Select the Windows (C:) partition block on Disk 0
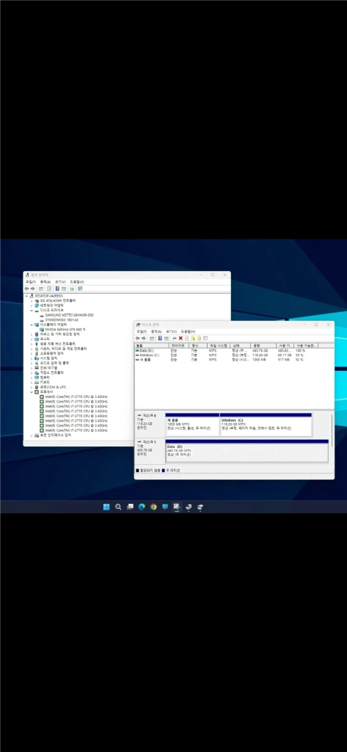The width and height of the screenshot is (347, 752). (266, 424)
